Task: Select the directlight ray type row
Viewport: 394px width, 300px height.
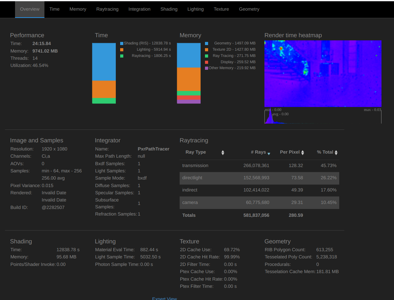Action: (259, 178)
